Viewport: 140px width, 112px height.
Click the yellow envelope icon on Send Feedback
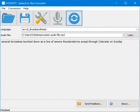79,104
